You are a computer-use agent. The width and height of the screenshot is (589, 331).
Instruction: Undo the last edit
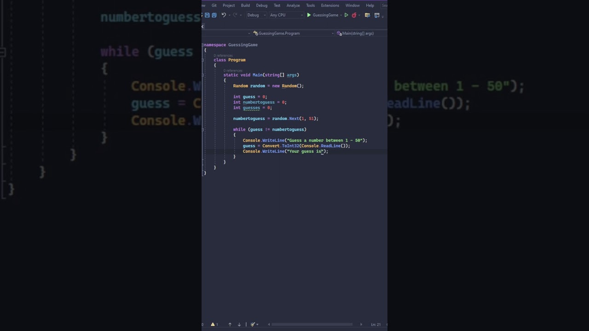pos(224,15)
